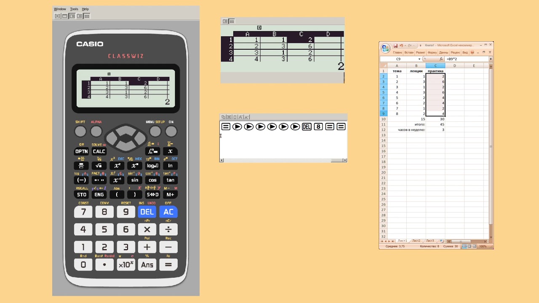Screen dimensions: 539x303
Task: Switch to the Вставка ribbon tab
Action: coord(409,53)
